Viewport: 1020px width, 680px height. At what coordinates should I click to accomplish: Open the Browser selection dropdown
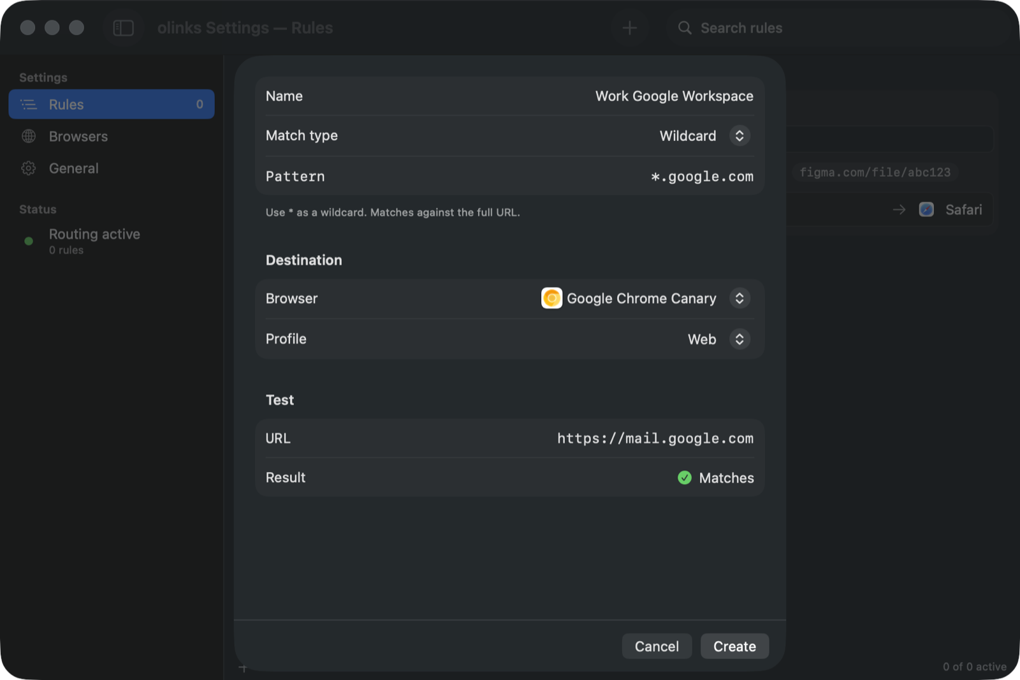coord(739,298)
